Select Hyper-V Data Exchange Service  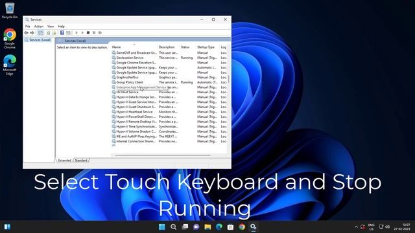169,97
